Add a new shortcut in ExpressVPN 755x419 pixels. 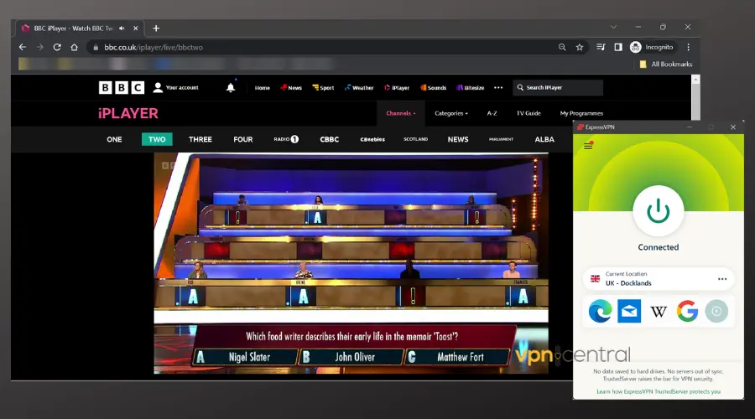point(716,311)
